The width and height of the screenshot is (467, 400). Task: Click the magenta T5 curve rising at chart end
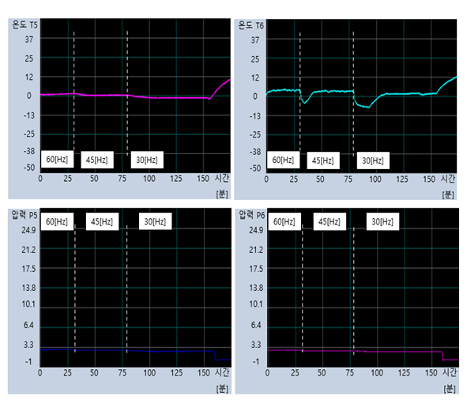(x=220, y=89)
